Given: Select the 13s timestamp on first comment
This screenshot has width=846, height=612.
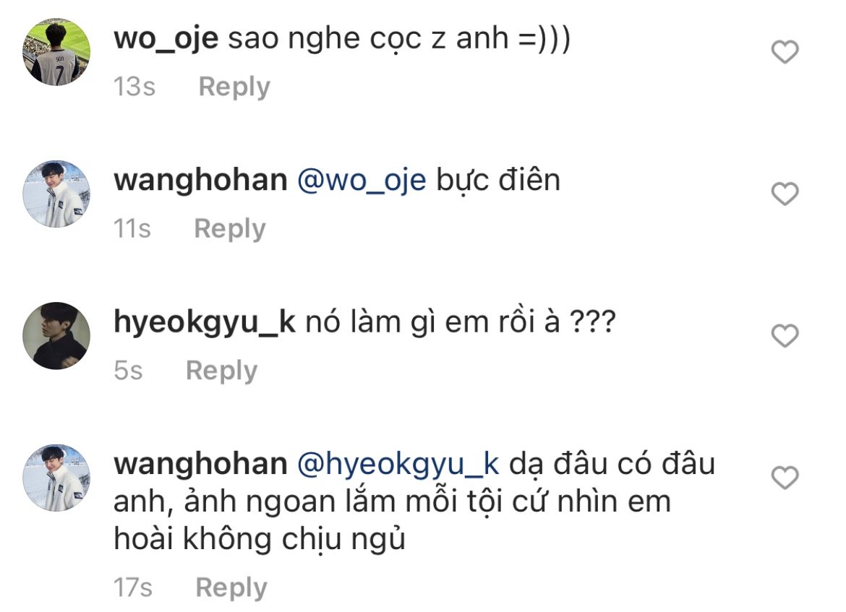Looking at the screenshot, I should tap(134, 87).
